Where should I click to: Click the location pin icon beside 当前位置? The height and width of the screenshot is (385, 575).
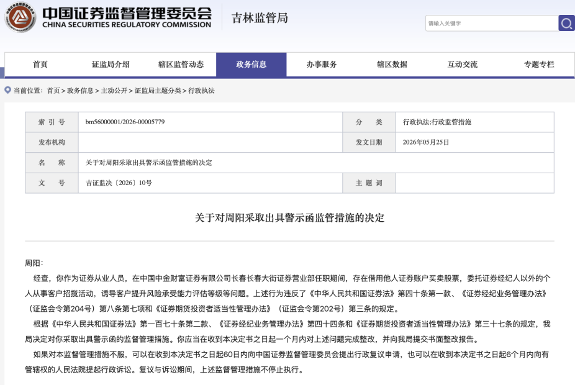(7, 90)
